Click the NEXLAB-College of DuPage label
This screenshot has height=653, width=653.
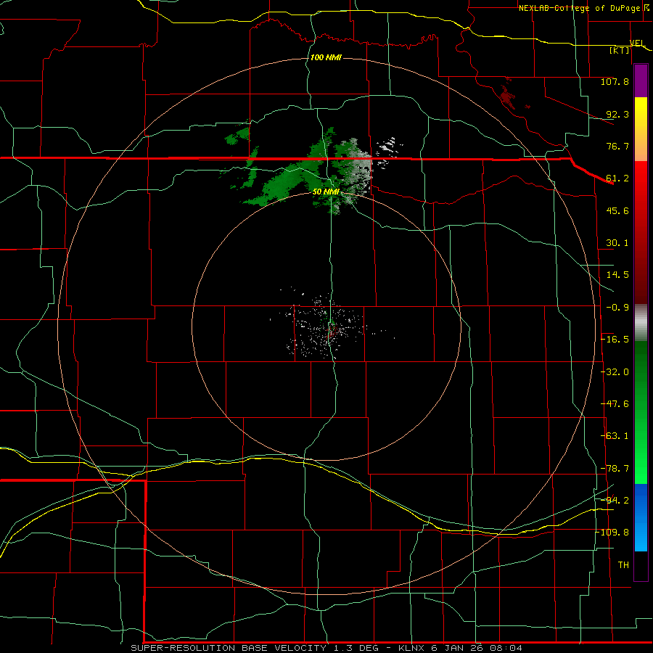580,8
